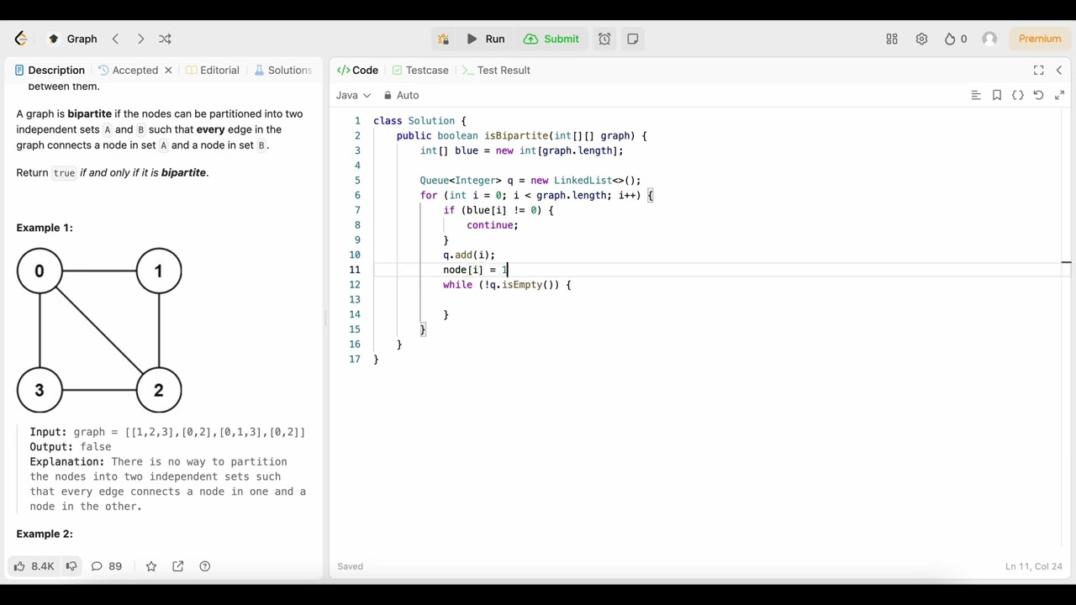The image size is (1076, 605).
Task: Click code line 11 'node[i] = 1'
Action: click(476, 270)
